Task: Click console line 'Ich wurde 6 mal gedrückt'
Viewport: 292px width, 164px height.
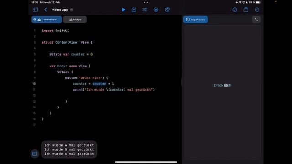Action: point(69,154)
